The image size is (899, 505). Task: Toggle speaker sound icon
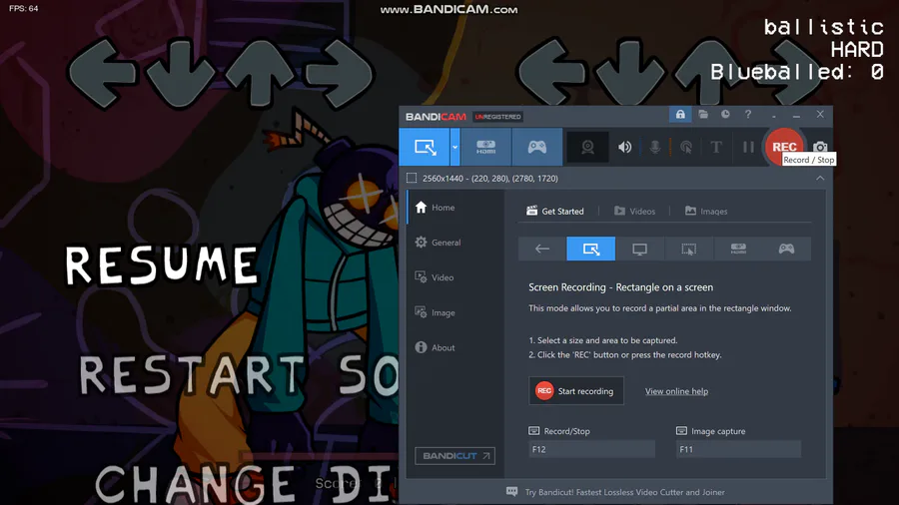625,147
